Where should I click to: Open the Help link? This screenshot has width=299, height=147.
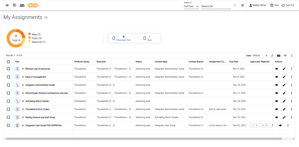(274, 5)
